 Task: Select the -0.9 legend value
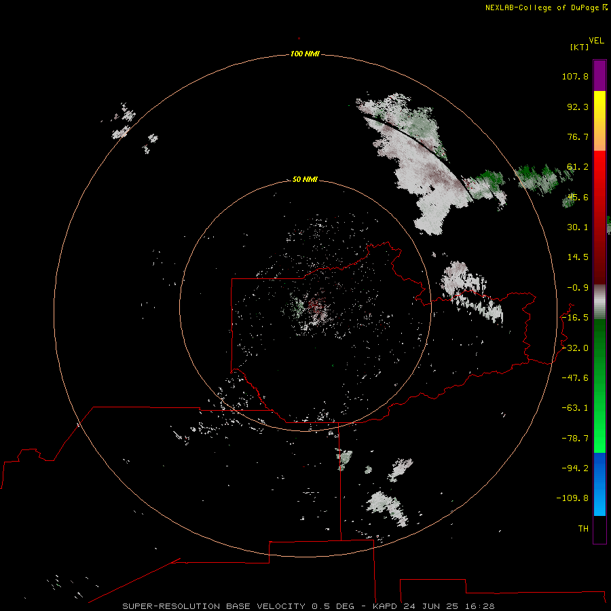click(578, 288)
